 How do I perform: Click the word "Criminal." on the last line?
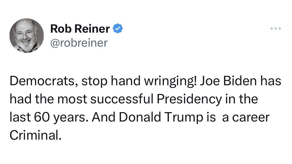pos(36,135)
